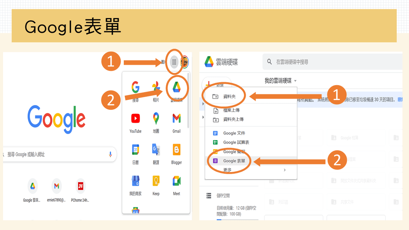The width and height of the screenshot is (409, 230).
Task: Open Google Photos (相片) app
Action: [156, 91]
